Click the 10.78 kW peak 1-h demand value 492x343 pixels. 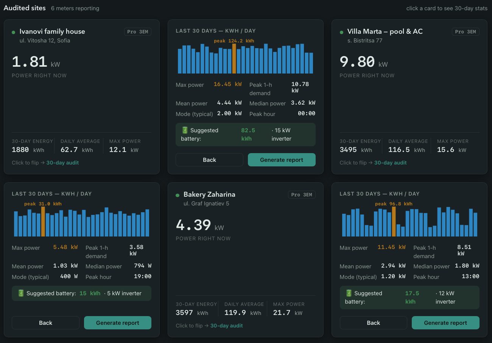pyautogui.click(x=300, y=88)
